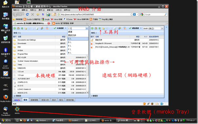This screenshot has height=124, width=198.
Task: Collapse side panel with double-chevron icon
Action: 167,27
